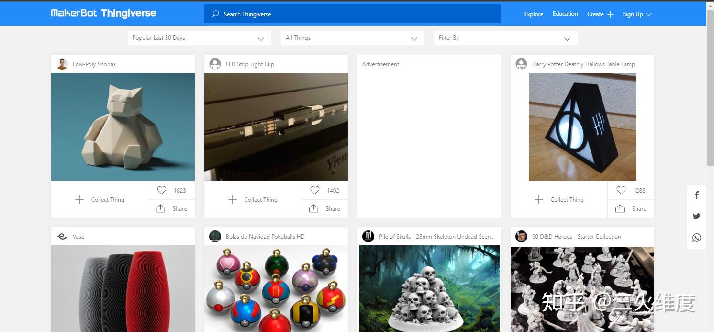Share page on Facebook sidebar icon
This screenshot has width=714, height=332.
(x=697, y=195)
